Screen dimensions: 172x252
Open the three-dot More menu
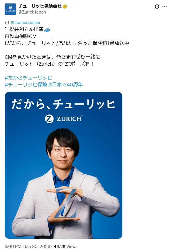165,6
